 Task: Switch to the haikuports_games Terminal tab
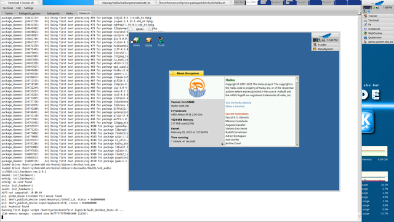(31, 14)
